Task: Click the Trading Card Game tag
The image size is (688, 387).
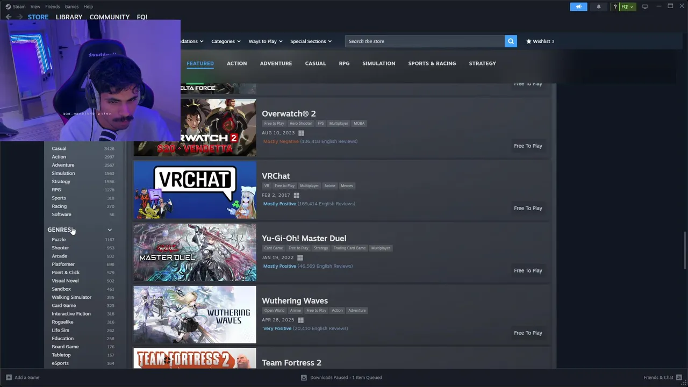Action: pyautogui.click(x=349, y=248)
